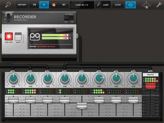This screenshot has height=123, width=164.
Task: Flip the AUTOKEEP on/off switch
Action: tap(69, 18)
